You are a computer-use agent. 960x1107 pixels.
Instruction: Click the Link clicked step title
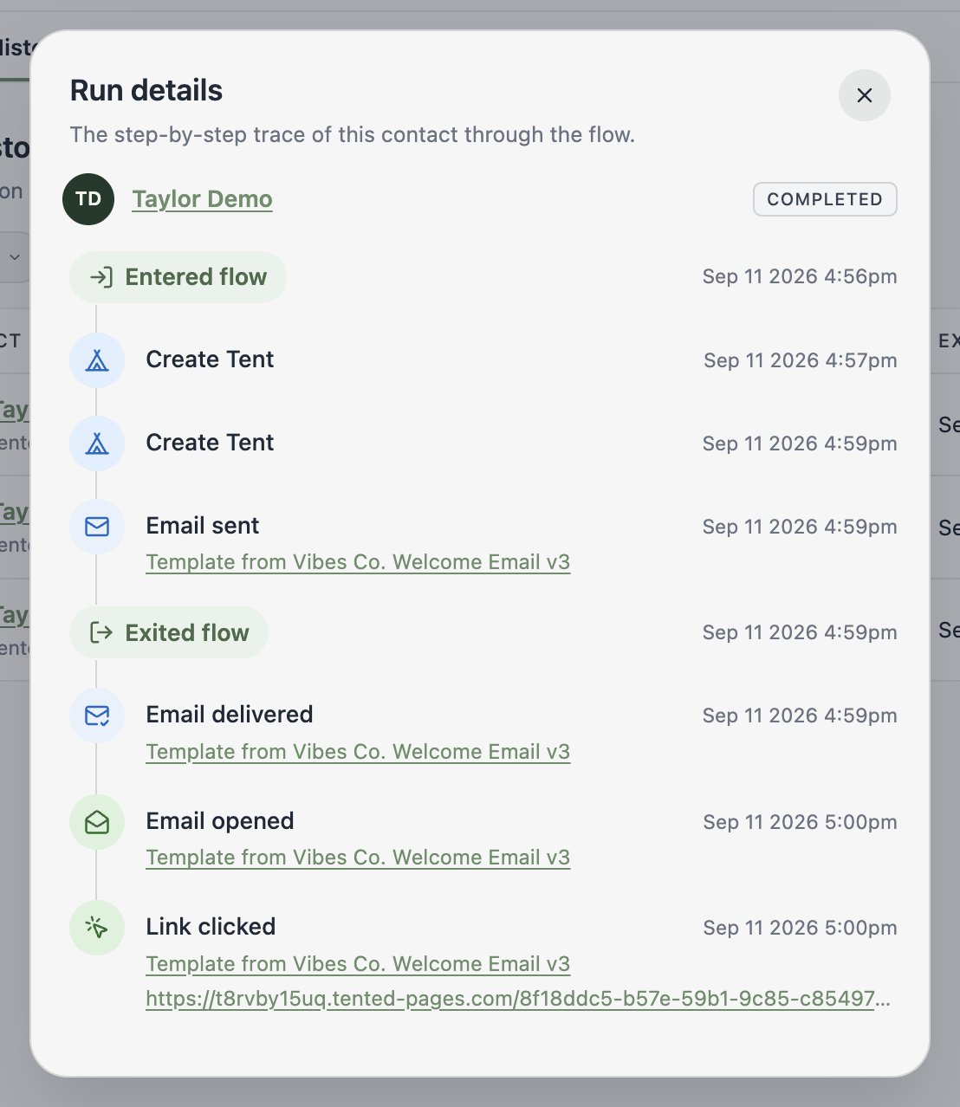pos(211,927)
